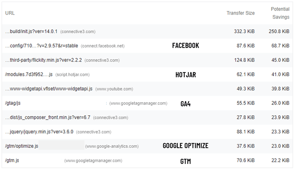
Task: Click the init.js?ver=14.0.1 URL link
Action: click(x=31, y=32)
